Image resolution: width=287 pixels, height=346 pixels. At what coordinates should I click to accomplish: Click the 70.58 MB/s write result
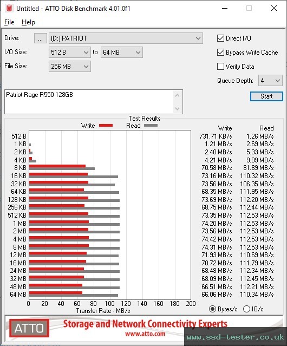pos(217,168)
